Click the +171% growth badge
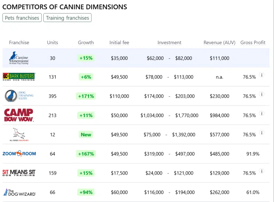Screen dimensions: 274x202 [86, 96]
